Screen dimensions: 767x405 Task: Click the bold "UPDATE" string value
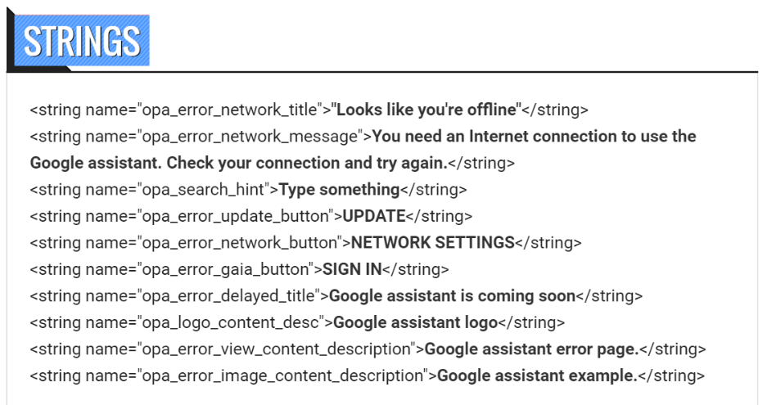click(373, 216)
